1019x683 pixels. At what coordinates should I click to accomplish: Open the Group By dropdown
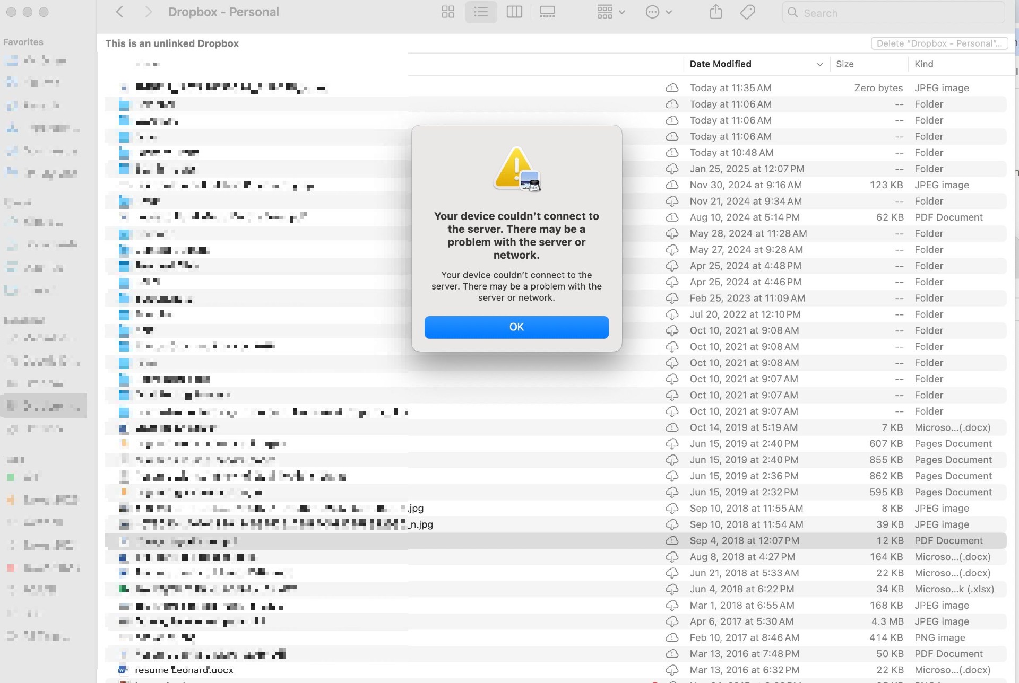(610, 12)
